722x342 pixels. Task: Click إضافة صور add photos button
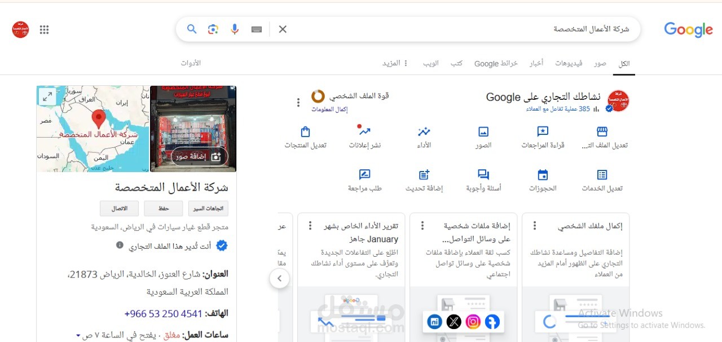click(x=200, y=156)
